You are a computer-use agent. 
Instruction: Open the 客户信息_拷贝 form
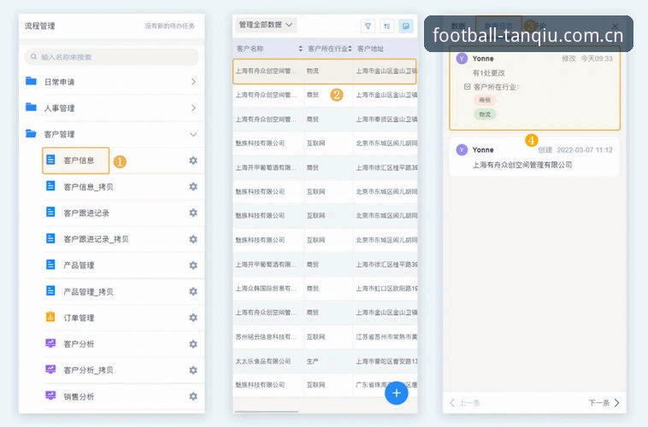pyautogui.click(x=88, y=187)
